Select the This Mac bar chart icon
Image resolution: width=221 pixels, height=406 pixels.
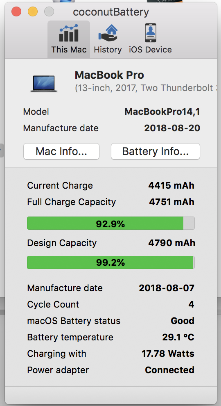pyautogui.click(x=69, y=33)
